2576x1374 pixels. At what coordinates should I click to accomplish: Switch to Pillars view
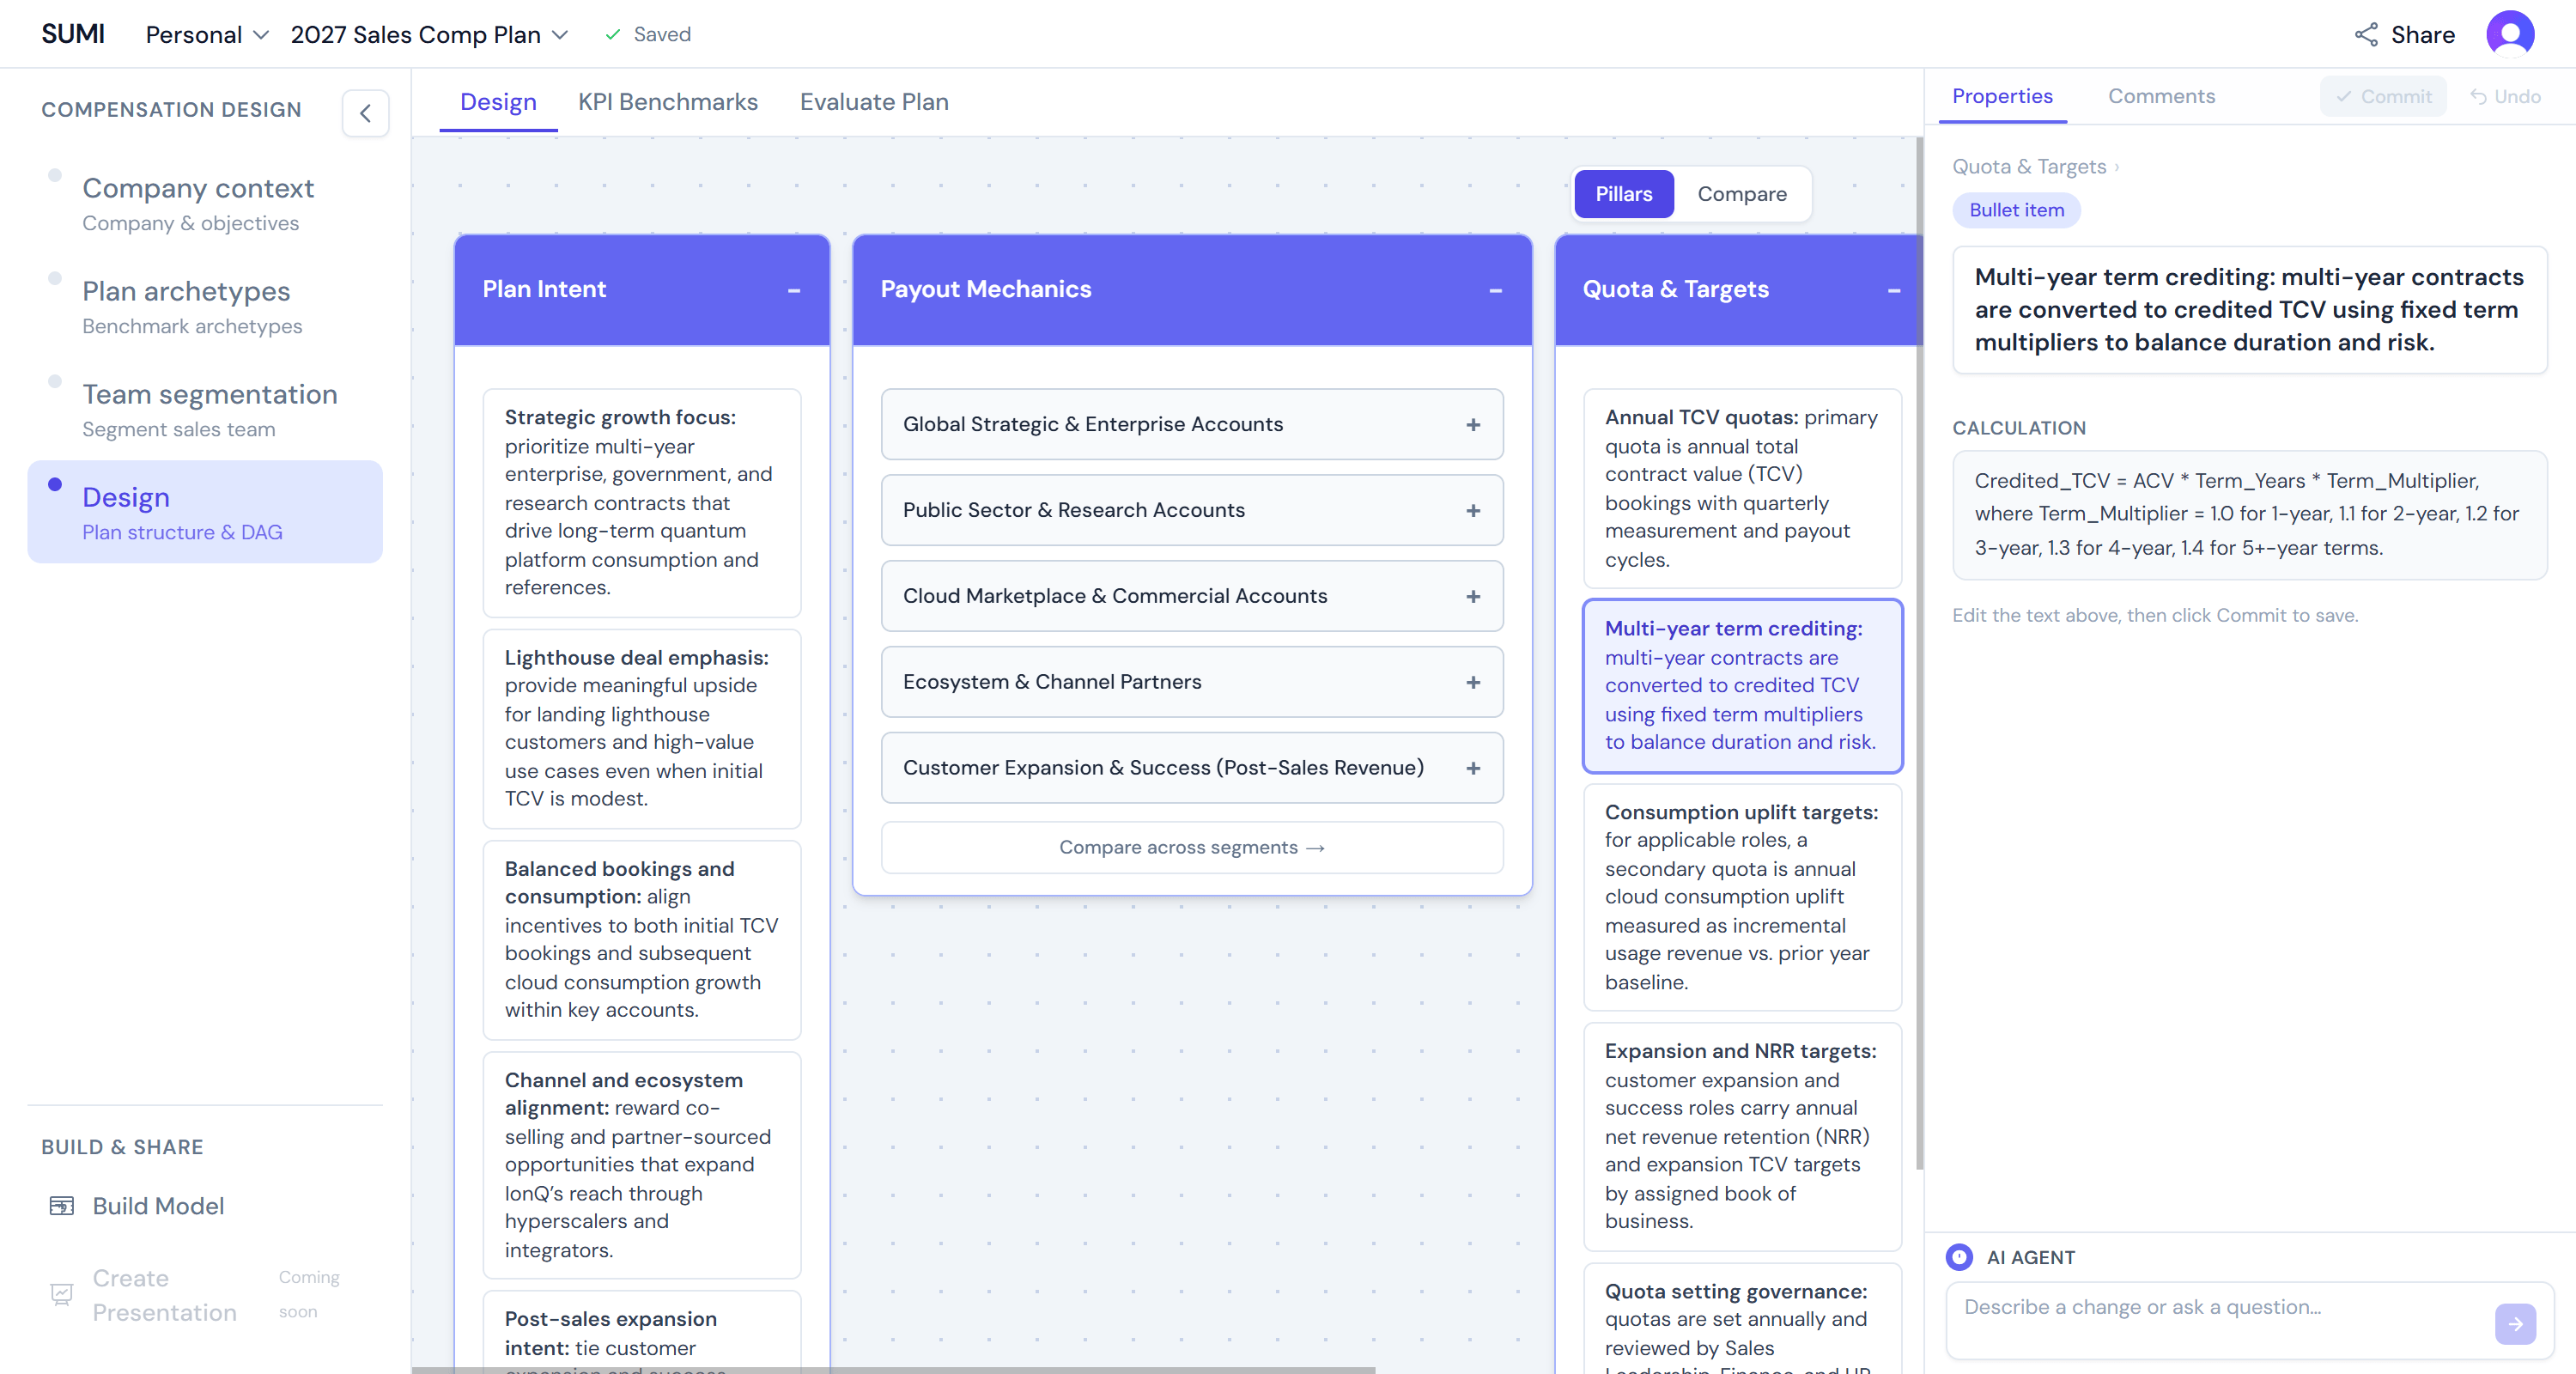click(1623, 194)
